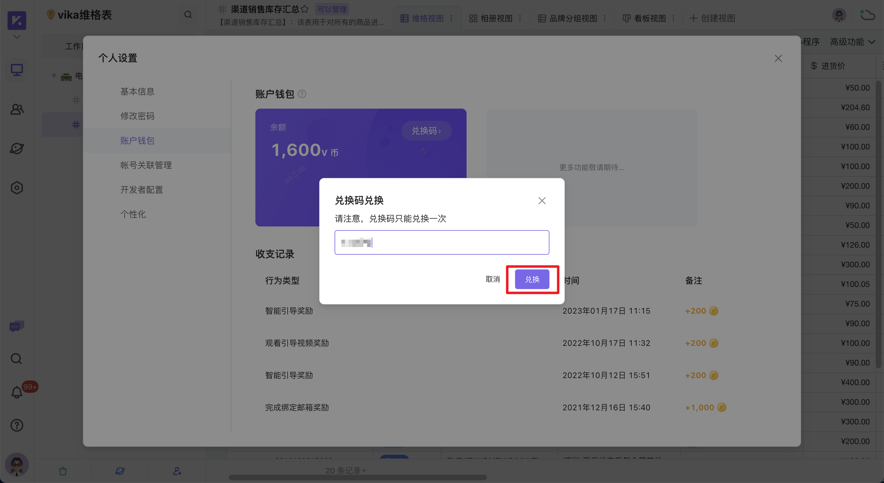Collapse the workspace tree item with triangle
Viewport: 884px width, 483px height.
(53, 75)
